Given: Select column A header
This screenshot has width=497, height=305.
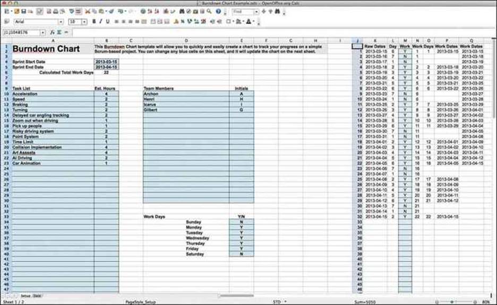Looking at the screenshot, I should pos(53,40).
